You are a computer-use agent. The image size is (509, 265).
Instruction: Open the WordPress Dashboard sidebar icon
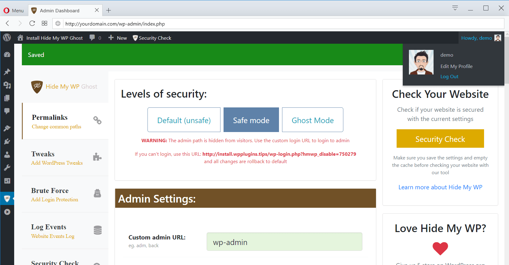[x=7, y=55]
